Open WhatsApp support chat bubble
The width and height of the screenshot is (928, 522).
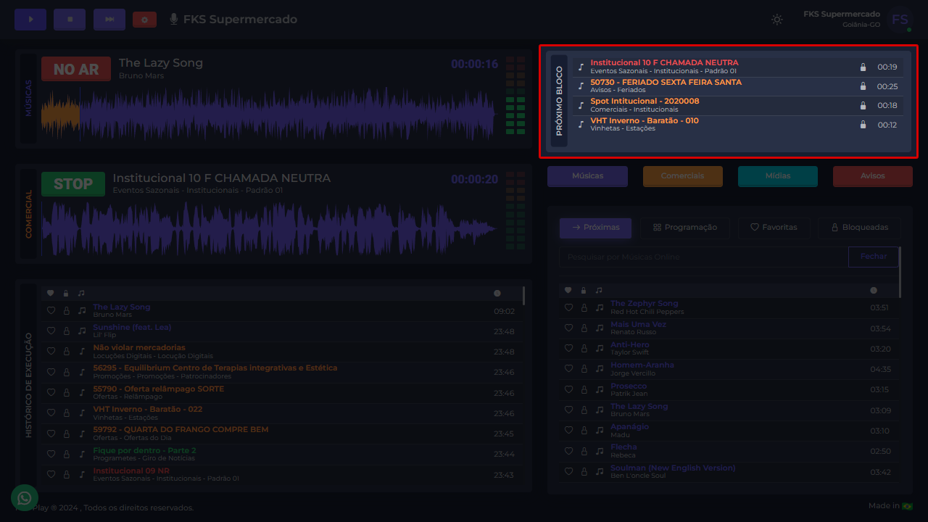tap(25, 498)
